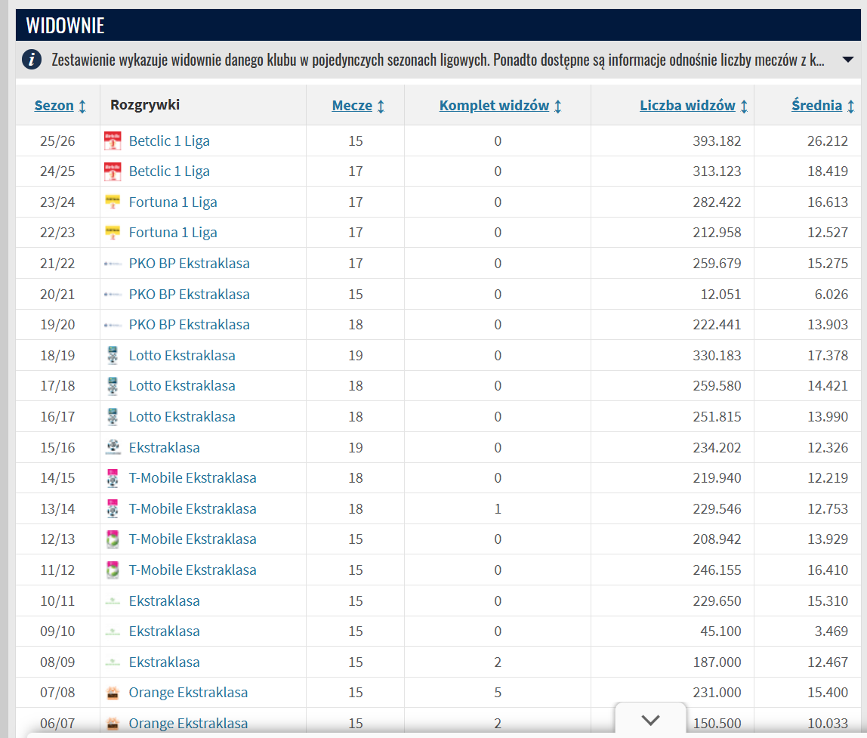
Task: Click Fortuna 1 Liga logo for 23/24
Action: coord(113,202)
